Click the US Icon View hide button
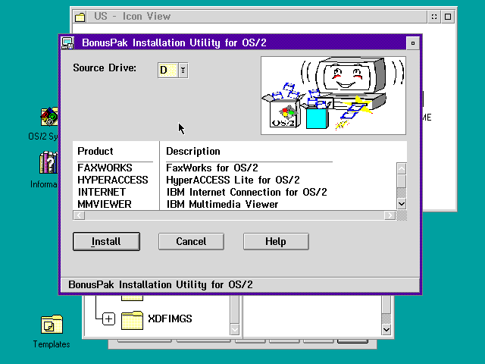485x364 pixels. [x=434, y=17]
